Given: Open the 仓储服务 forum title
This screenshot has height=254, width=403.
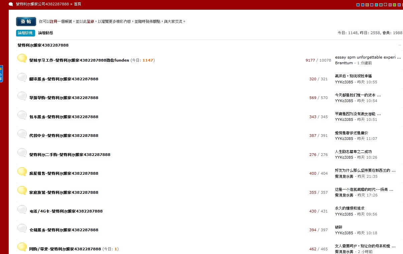Looking at the screenshot, I should 64,230.
